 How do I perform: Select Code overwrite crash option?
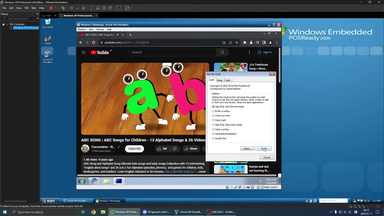click(221, 116)
